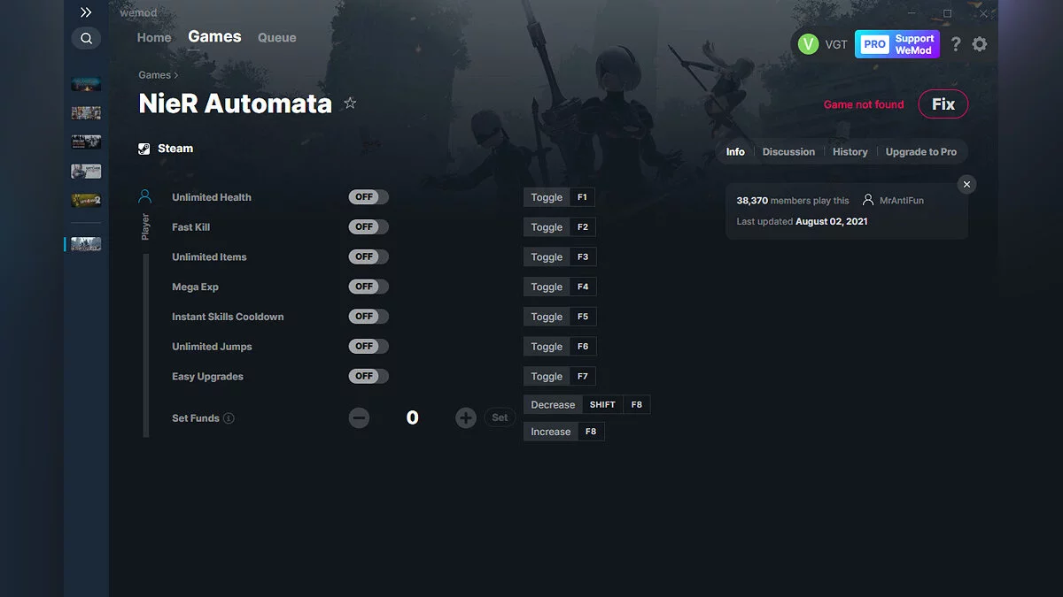Image resolution: width=1063 pixels, height=597 pixels.
Task: Close the info card with X icon
Action: point(966,184)
